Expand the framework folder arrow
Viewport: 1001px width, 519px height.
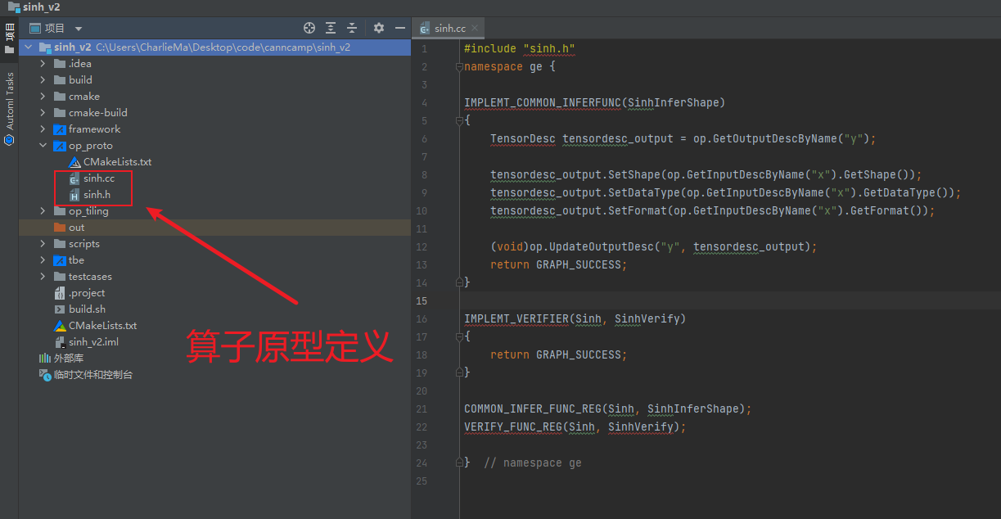click(43, 129)
